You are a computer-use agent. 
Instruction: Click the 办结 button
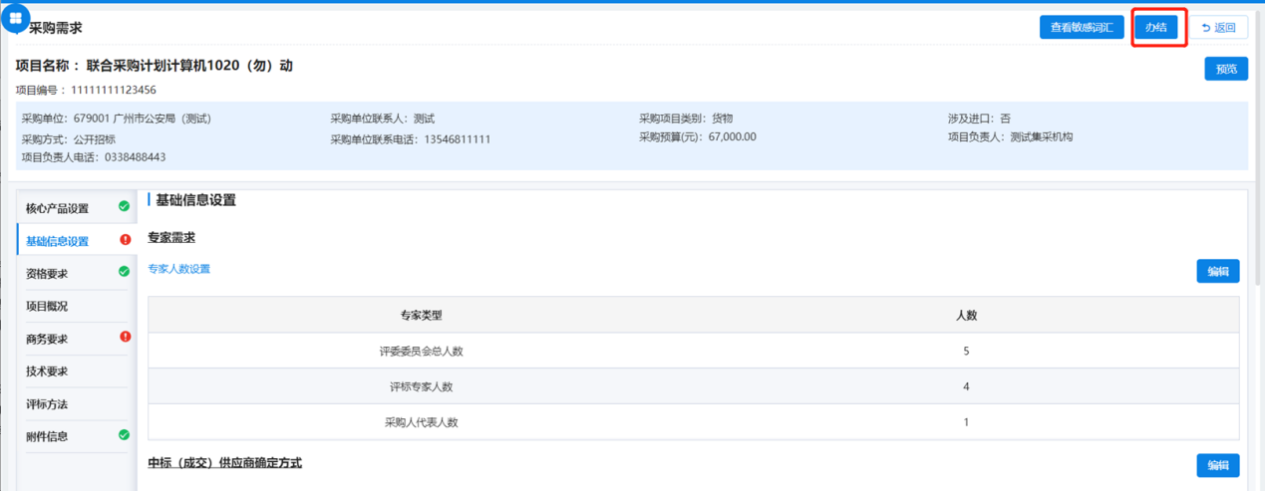pos(1155,28)
